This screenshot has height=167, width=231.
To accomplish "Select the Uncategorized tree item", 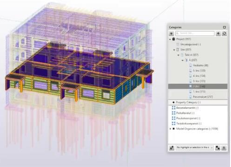I will click(x=189, y=44).
